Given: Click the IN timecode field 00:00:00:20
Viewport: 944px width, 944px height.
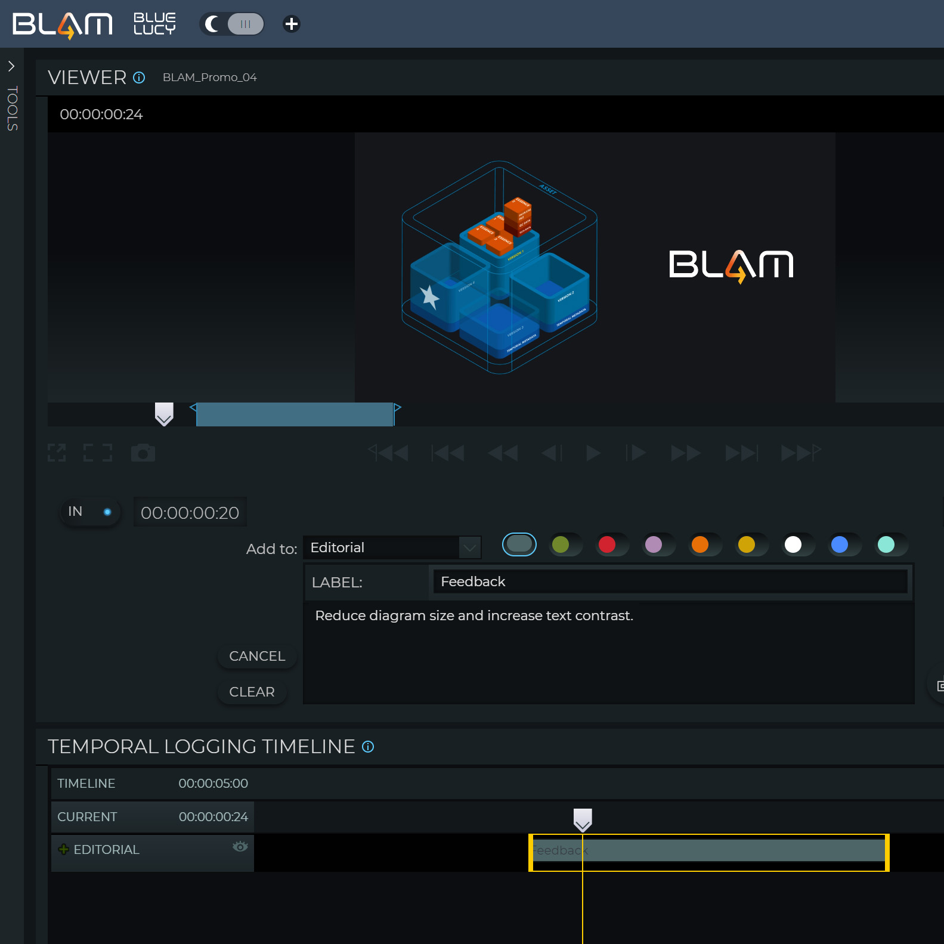Looking at the screenshot, I should coord(190,512).
